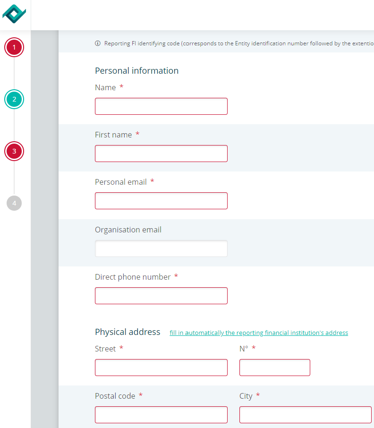The height and width of the screenshot is (428, 374).
Task: Go to step 3 in the progress stepper
Action: click(x=14, y=151)
